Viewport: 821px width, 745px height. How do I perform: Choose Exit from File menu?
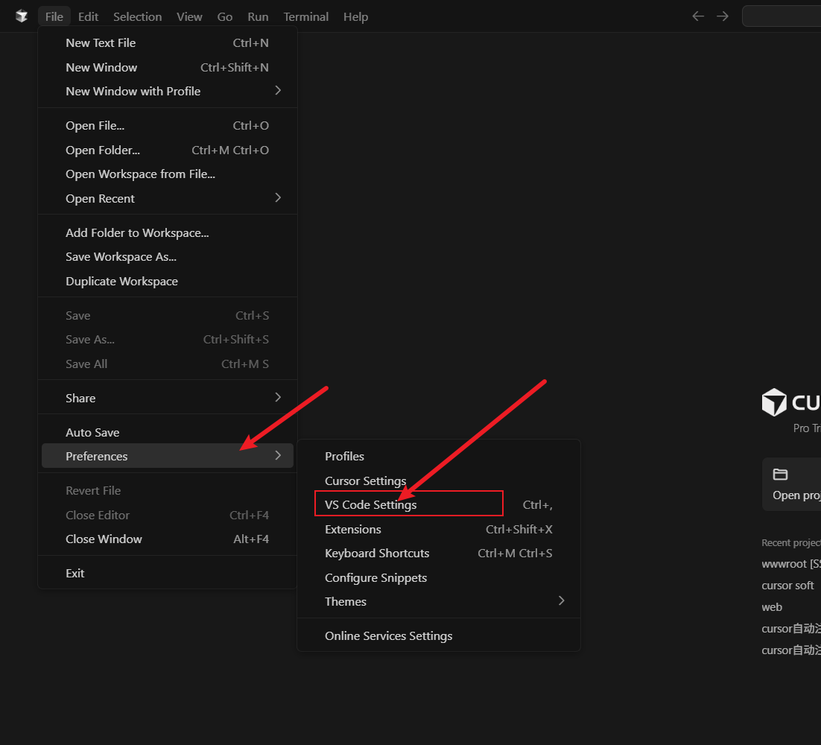click(x=75, y=573)
